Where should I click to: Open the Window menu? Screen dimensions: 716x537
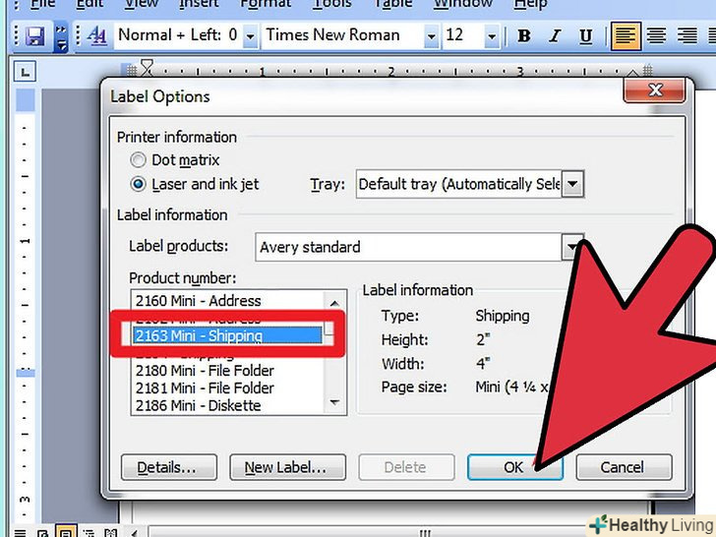pyautogui.click(x=463, y=4)
